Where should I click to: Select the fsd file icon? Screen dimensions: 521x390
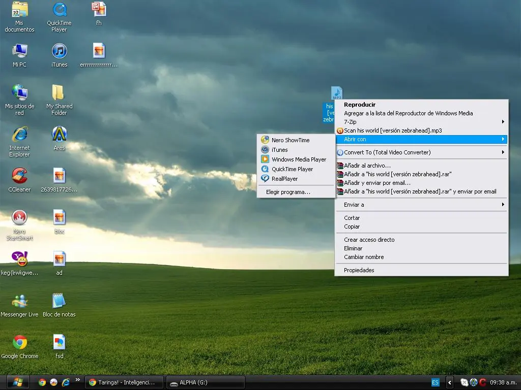click(x=59, y=347)
